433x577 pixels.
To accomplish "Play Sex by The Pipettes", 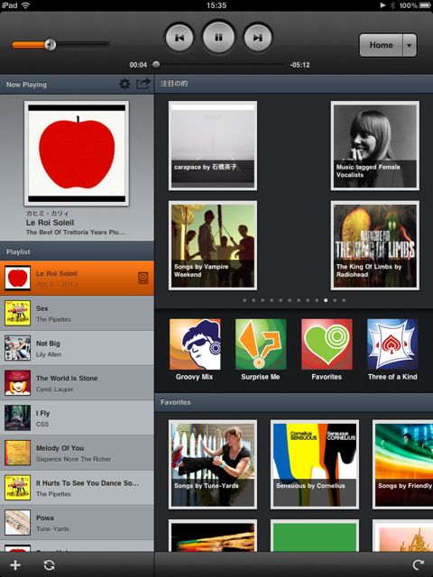I will tap(77, 313).
